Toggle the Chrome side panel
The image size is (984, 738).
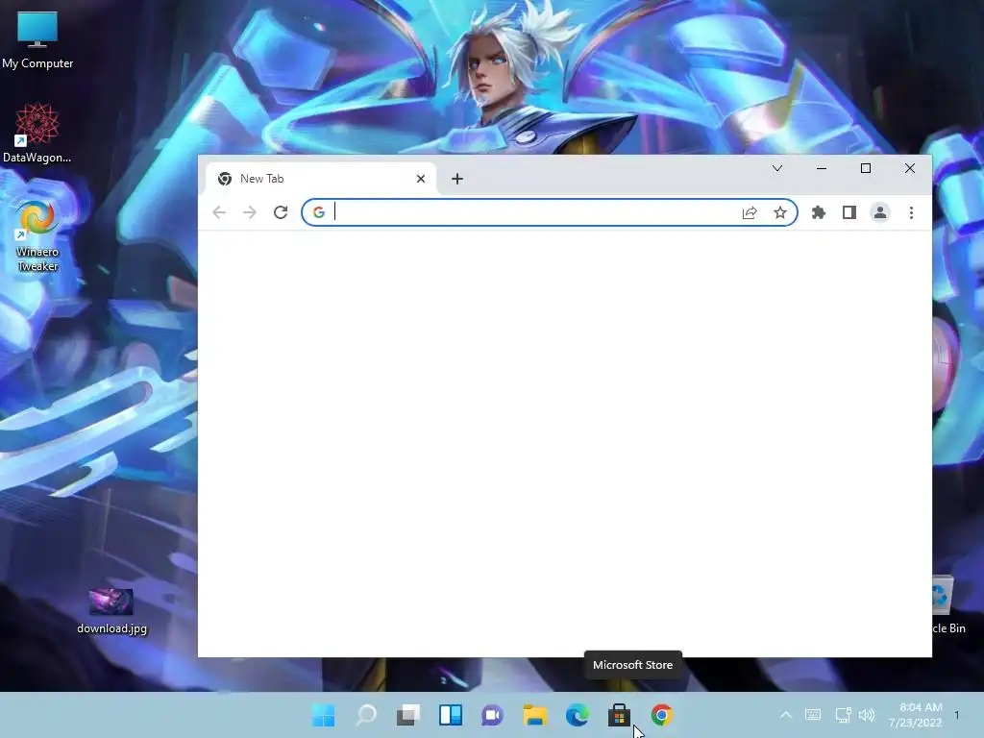point(849,212)
